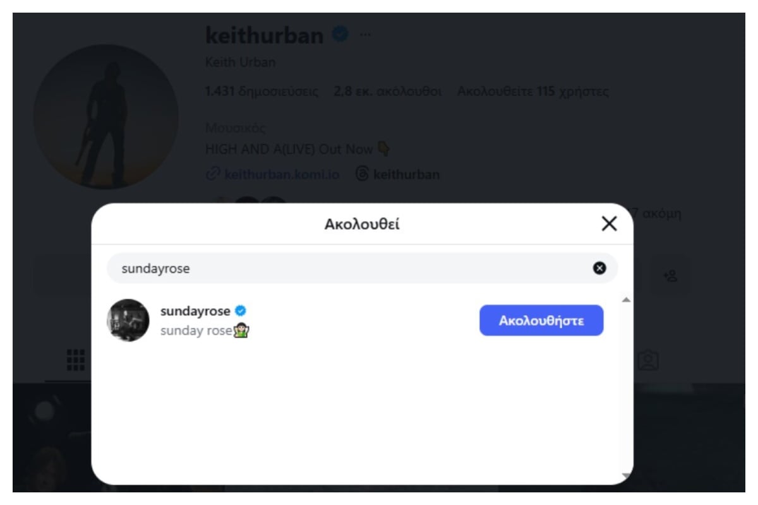
Task: Open keithurban's profile picture
Action: point(106,117)
